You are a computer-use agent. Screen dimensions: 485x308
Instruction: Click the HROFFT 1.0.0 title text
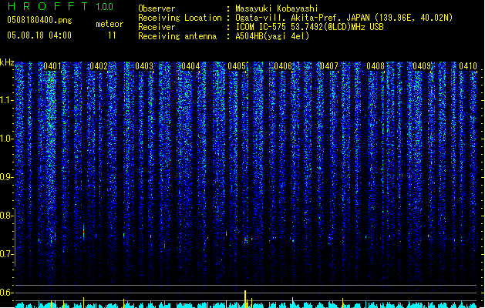(x=60, y=6)
